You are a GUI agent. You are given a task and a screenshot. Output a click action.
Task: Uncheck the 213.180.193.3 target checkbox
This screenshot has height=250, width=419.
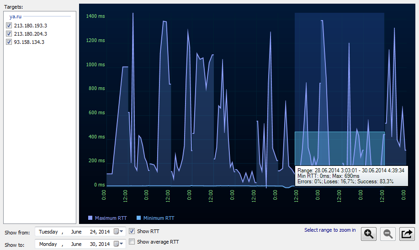tap(9, 26)
